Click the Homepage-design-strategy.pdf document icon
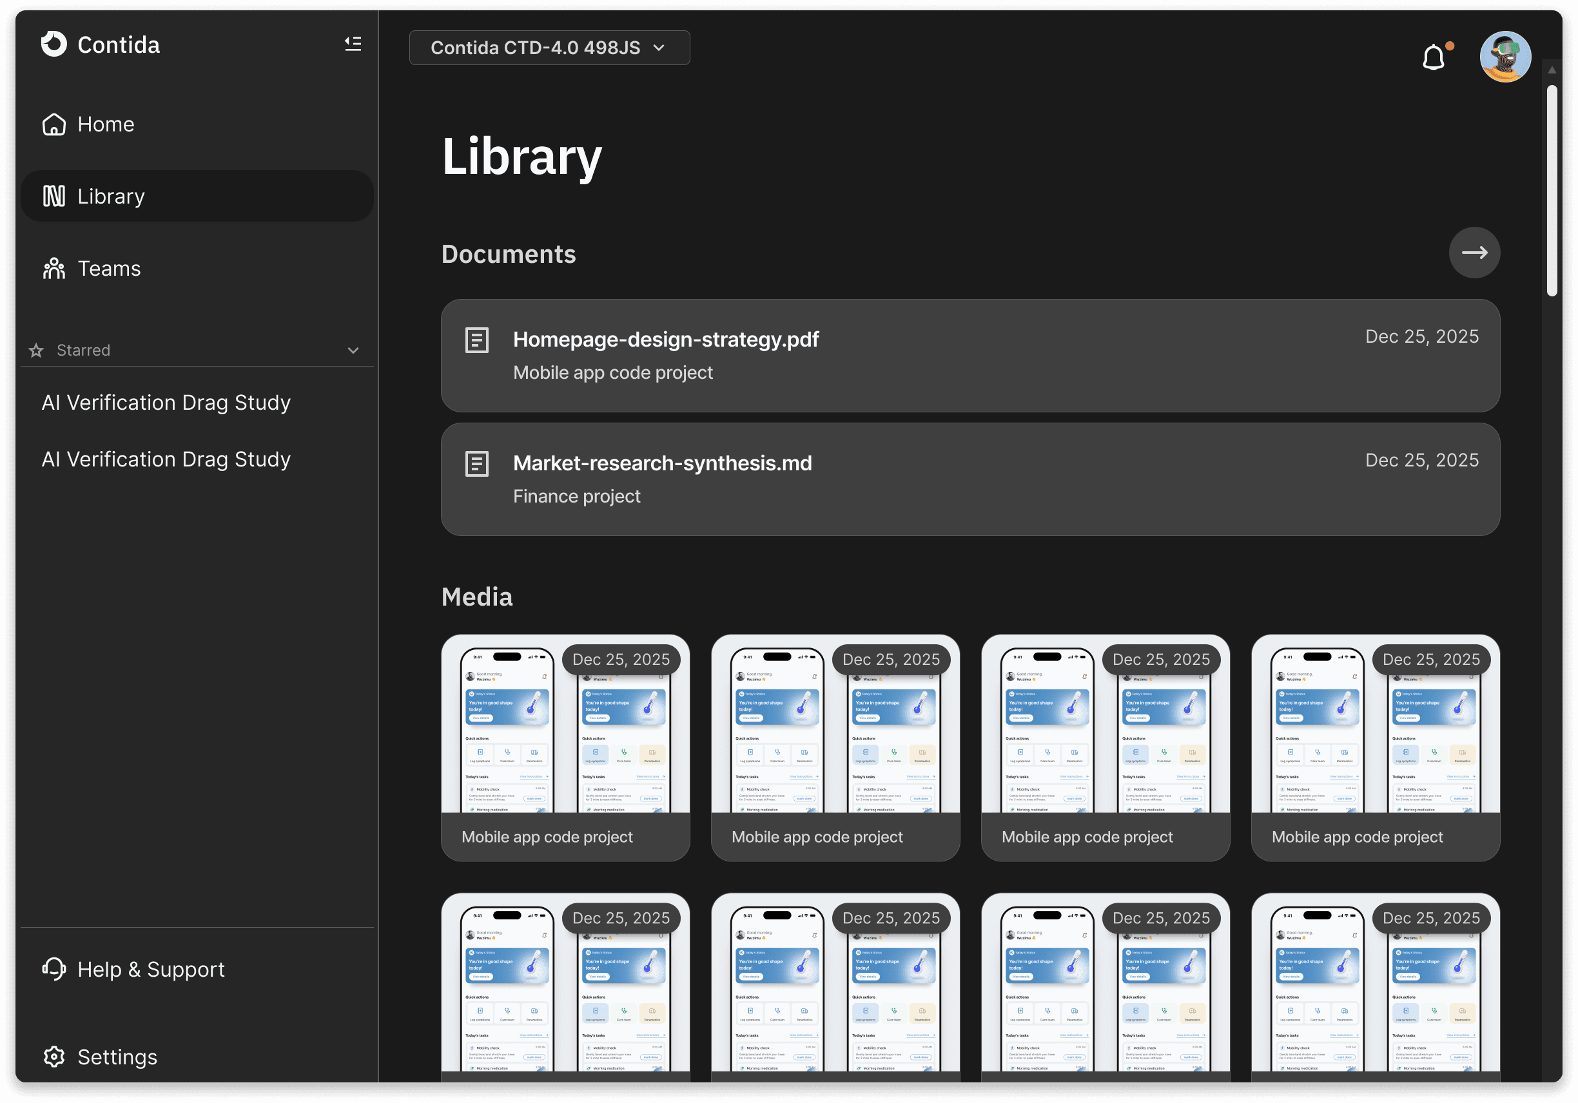Image resolution: width=1578 pixels, height=1103 pixels. tap(477, 340)
